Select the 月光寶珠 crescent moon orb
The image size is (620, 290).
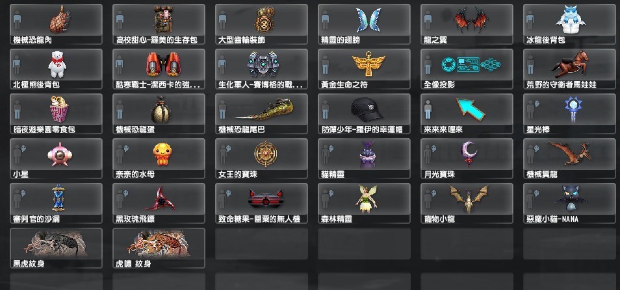(467, 158)
